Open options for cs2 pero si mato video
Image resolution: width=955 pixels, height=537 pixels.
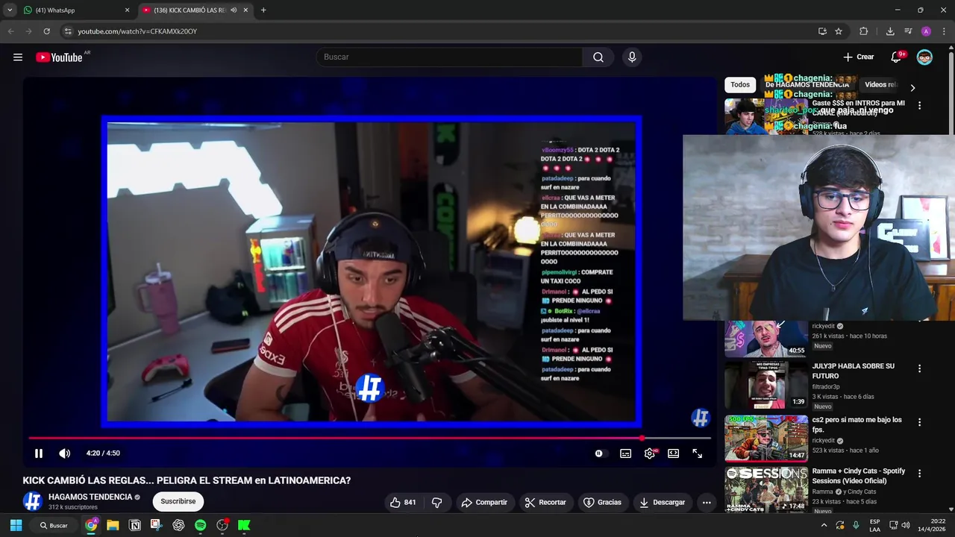click(x=919, y=422)
